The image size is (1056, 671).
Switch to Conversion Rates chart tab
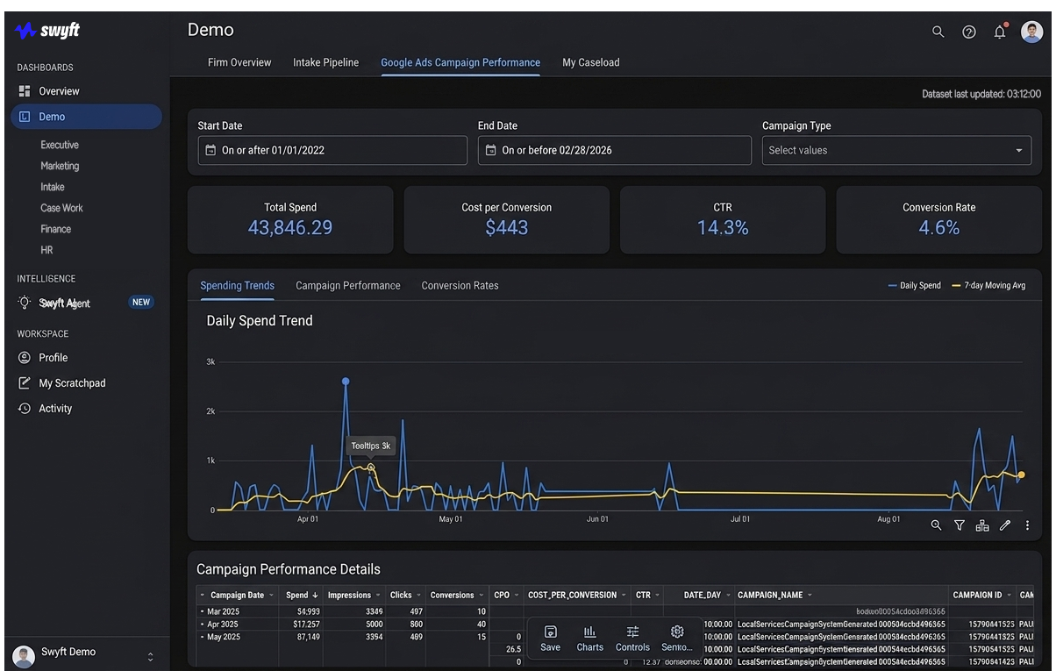pos(460,286)
